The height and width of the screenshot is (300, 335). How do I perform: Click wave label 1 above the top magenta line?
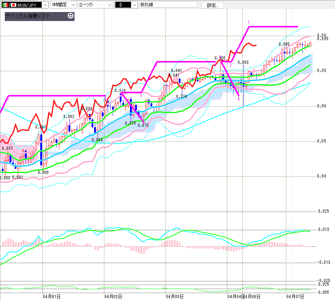(249, 22)
